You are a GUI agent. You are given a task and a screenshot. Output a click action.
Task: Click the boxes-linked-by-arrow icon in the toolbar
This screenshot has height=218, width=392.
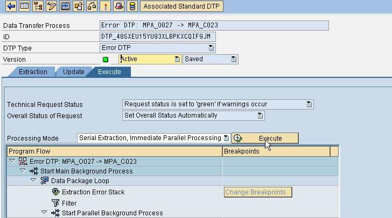(x=92, y=6)
